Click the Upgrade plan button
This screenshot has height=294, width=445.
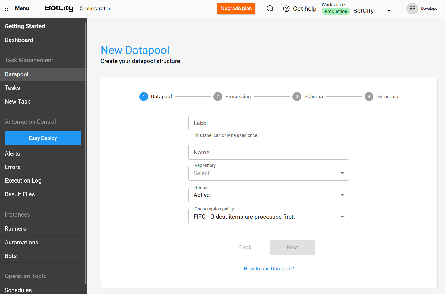click(x=236, y=8)
